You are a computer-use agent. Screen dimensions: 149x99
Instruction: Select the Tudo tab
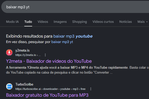(28, 22)
